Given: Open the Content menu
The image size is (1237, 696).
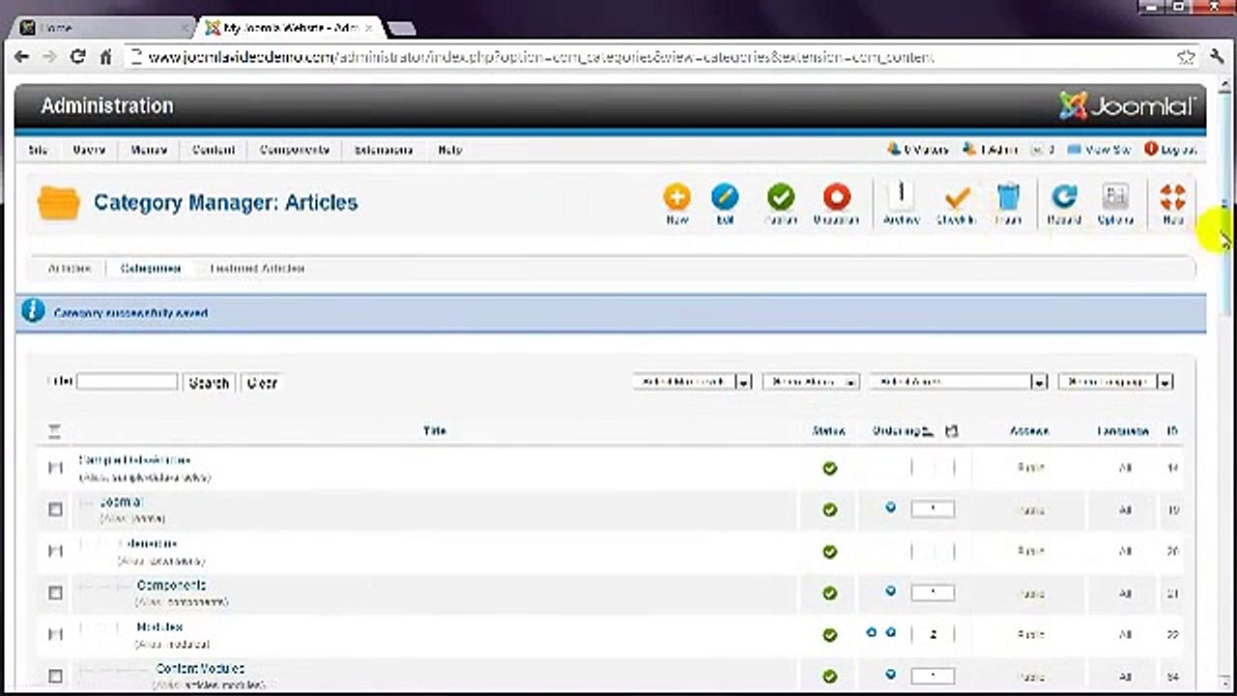Looking at the screenshot, I should coord(214,150).
